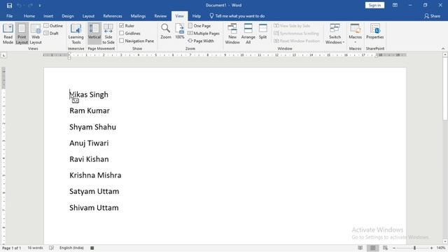Choose Multiple Pages zoom

(x=204, y=33)
